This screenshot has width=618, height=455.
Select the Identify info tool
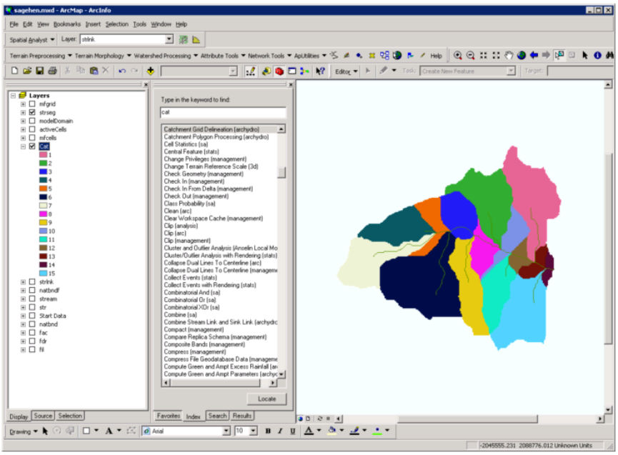pos(598,56)
